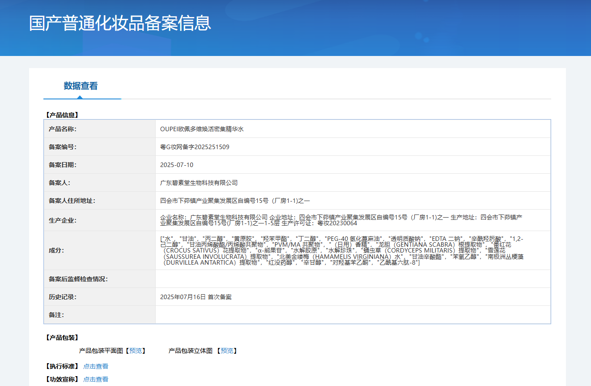Viewport: 591px width, 386px height.
Task: Click filing number 粤G妆网备字2025251509
Action: (x=195, y=147)
